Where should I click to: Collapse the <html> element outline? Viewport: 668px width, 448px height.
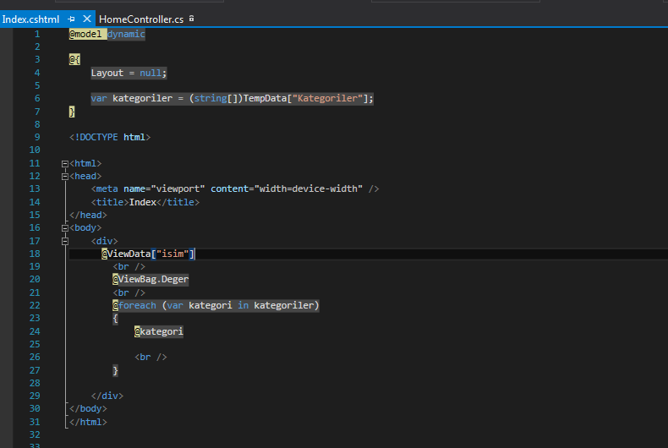(65, 163)
